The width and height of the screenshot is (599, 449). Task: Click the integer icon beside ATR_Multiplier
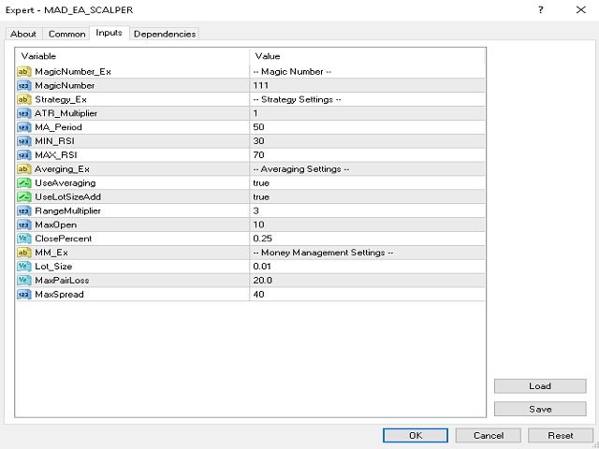(x=24, y=113)
